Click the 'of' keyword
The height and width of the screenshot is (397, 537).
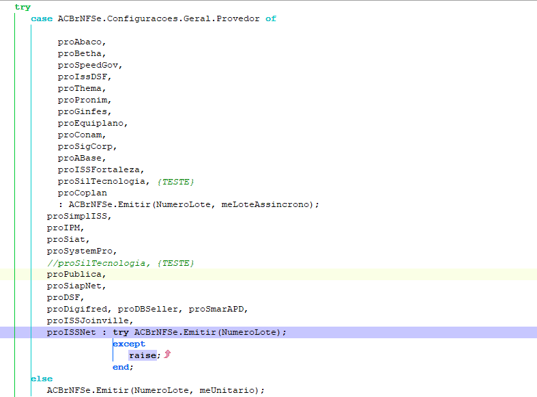271,18
